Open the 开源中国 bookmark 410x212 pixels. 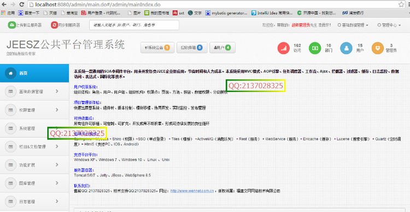pyautogui.click(x=316, y=13)
